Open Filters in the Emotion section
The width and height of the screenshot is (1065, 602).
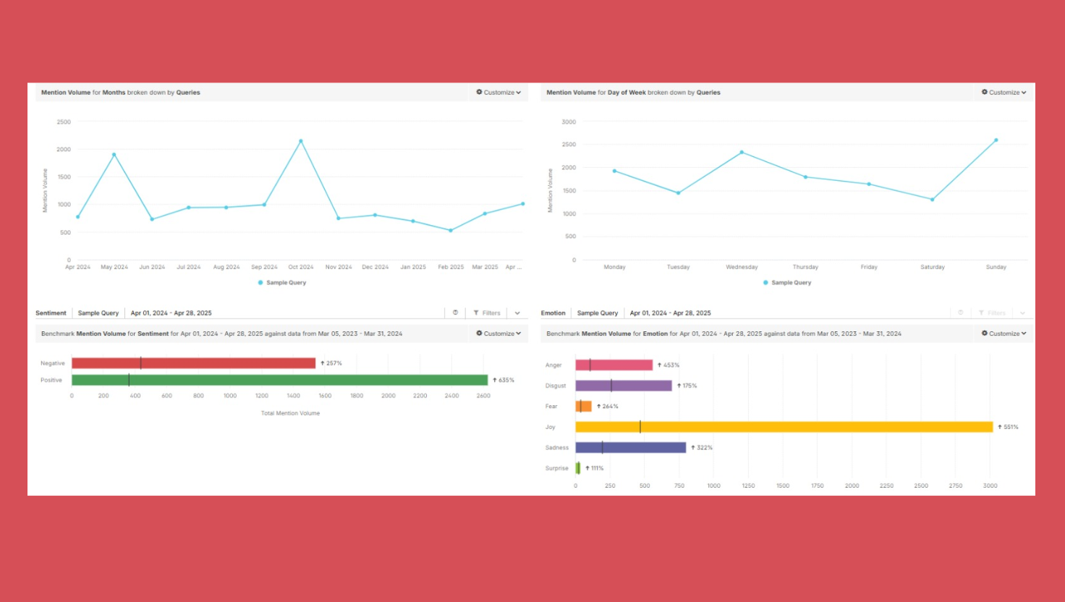coord(992,313)
